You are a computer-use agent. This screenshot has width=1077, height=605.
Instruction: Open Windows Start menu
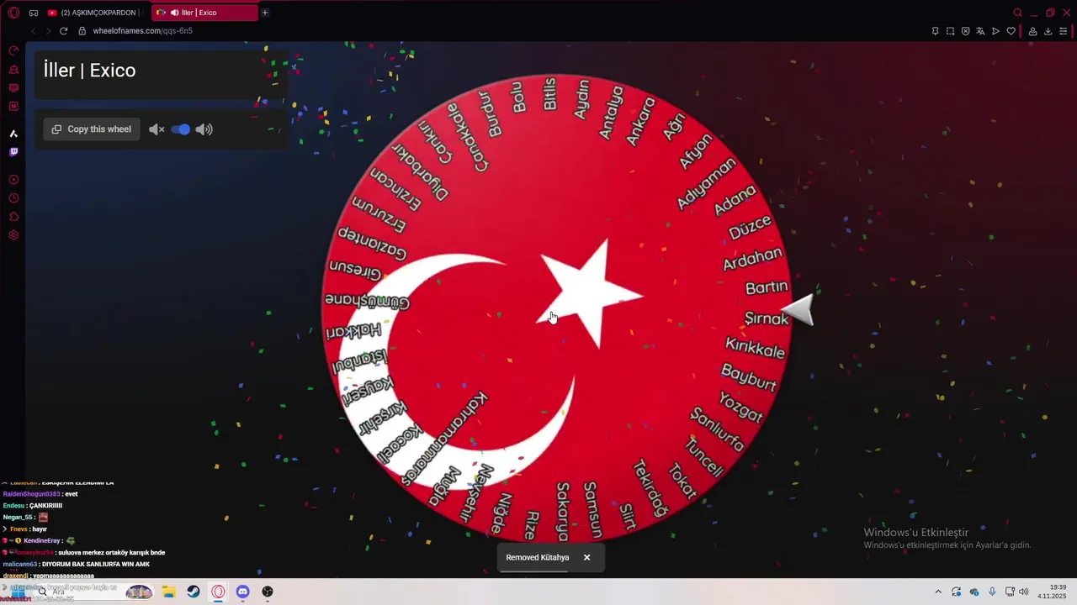[18, 592]
